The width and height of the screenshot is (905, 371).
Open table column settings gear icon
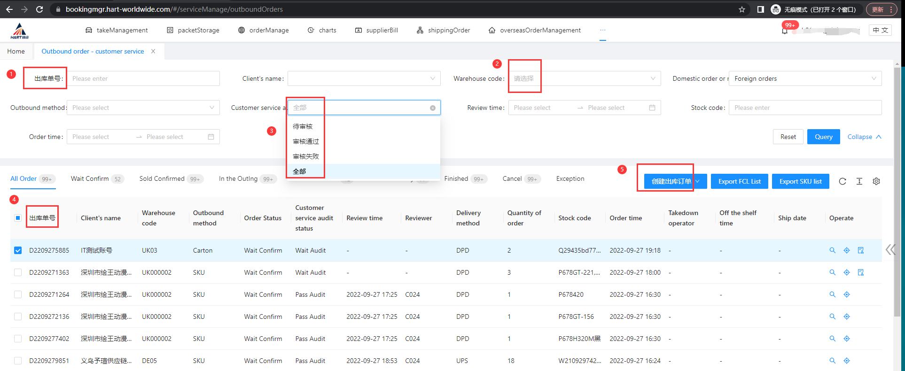click(876, 181)
